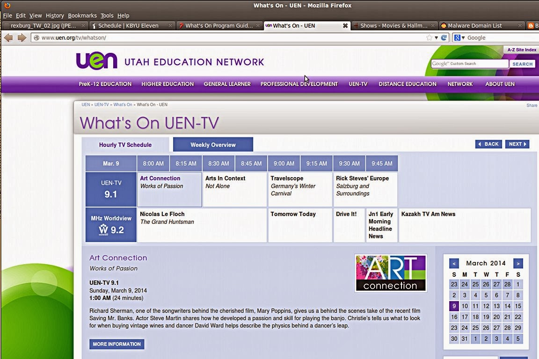The width and height of the screenshot is (539, 359).
Task: Switch to the What's On Program Guide tab
Action: [x=219, y=26]
